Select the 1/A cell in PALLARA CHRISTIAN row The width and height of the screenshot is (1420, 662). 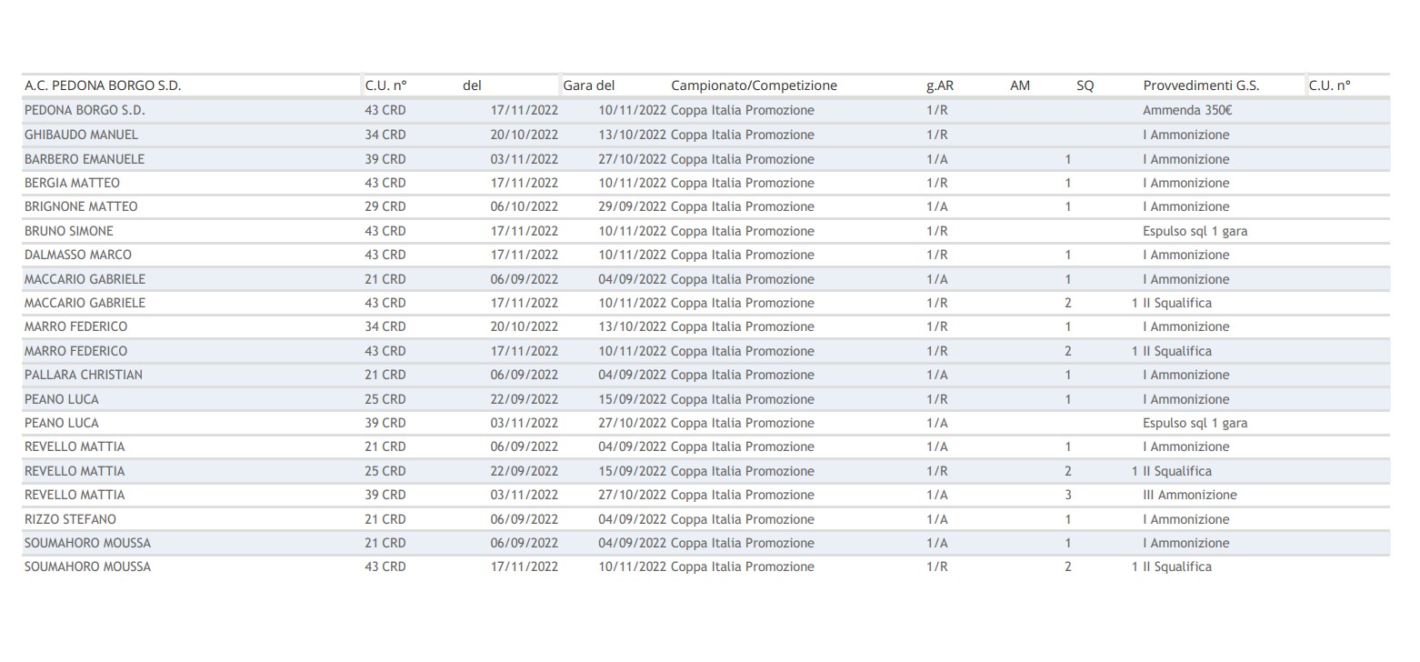[937, 375]
